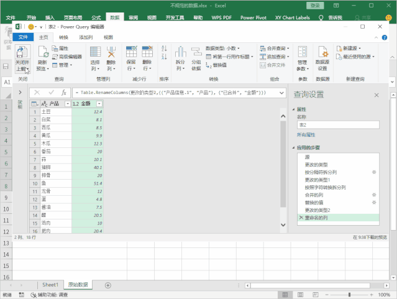Click gear icon beside 合并的列 step
The width and height of the screenshot is (397, 299).
(374, 195)
